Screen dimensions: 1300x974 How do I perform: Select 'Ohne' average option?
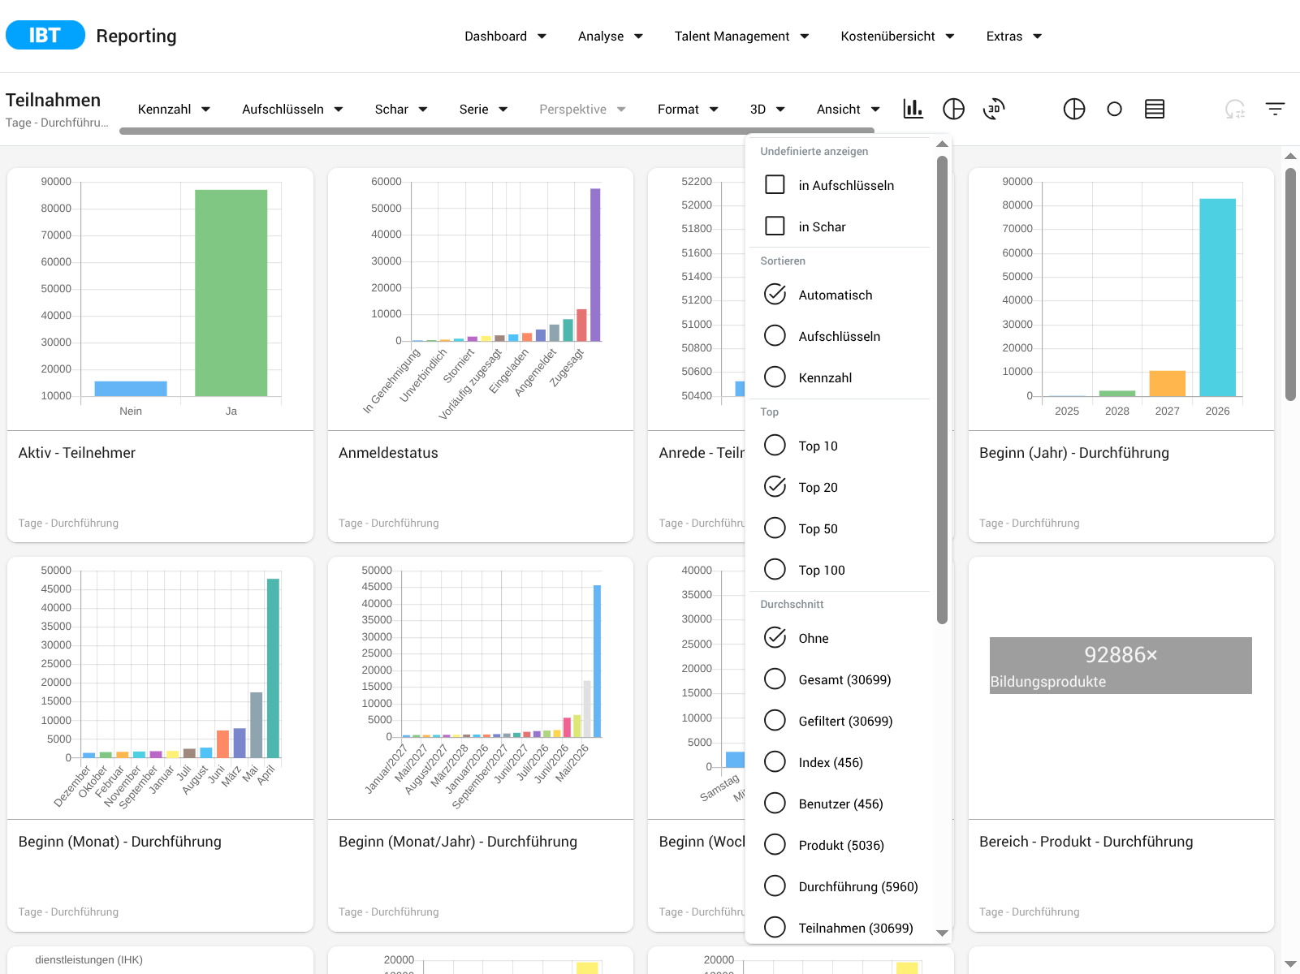click(x=775, y=638)
